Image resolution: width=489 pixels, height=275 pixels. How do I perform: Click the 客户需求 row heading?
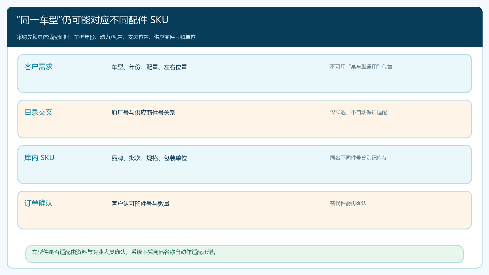point(39,67)
